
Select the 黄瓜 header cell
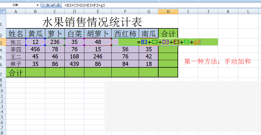(x=35, y=34)
